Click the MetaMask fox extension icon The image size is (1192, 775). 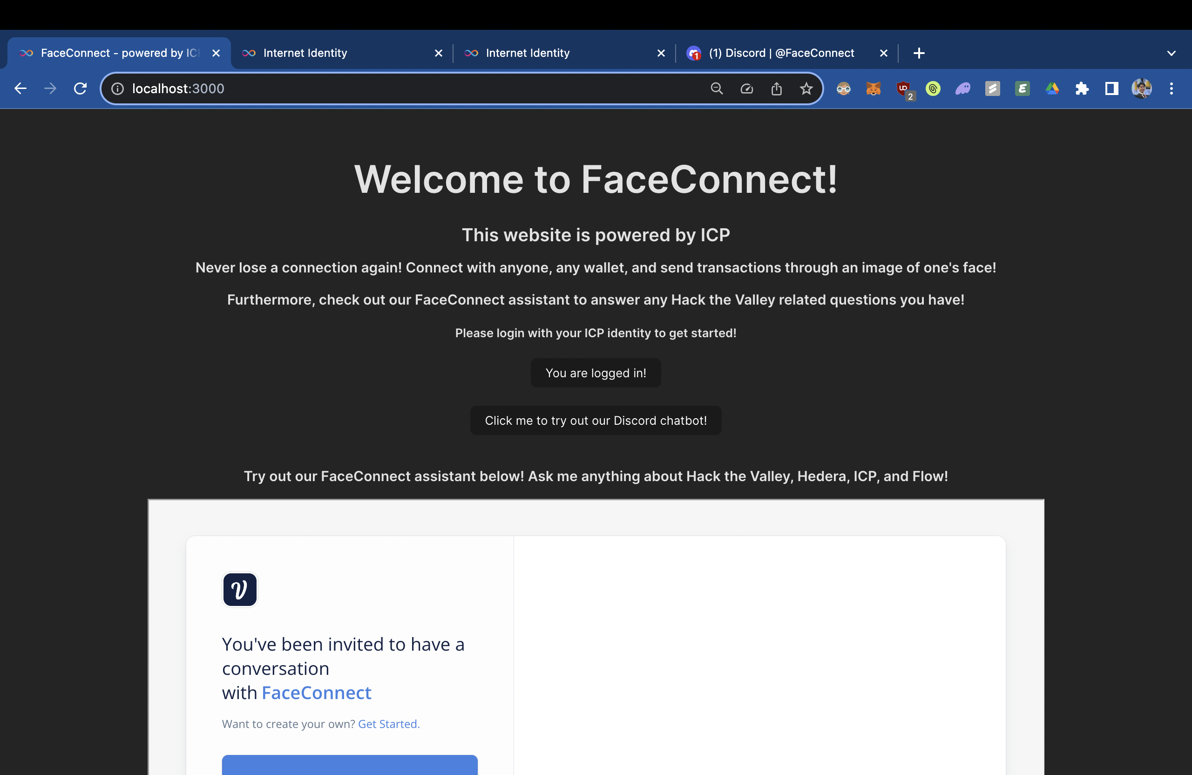click(x=873, y=88)
